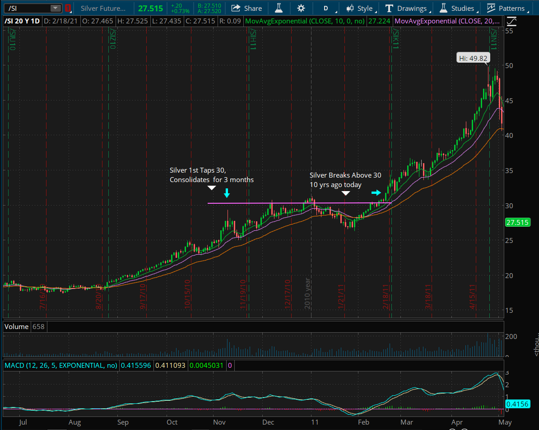Viewport: 539px width, 430px height.
Task: Click the <thou... volume units label
Action: (536, 345)
